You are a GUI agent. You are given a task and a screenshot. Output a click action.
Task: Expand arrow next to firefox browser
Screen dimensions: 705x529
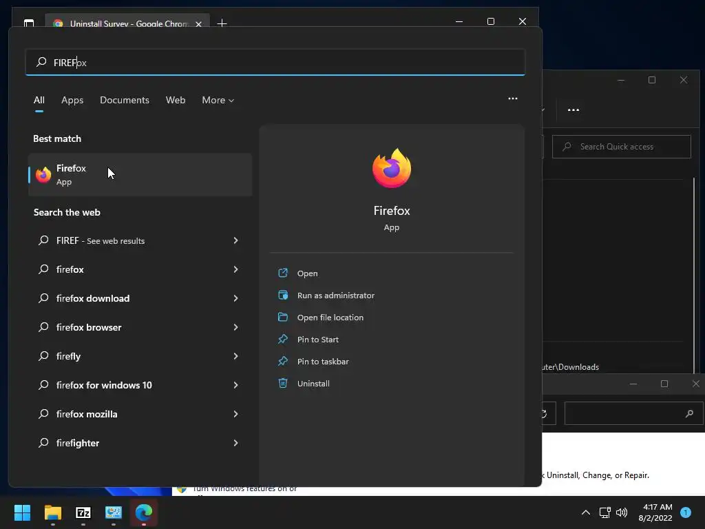click(235, 327)
